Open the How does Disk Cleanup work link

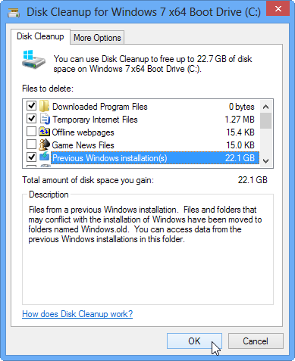click(77, 314)
